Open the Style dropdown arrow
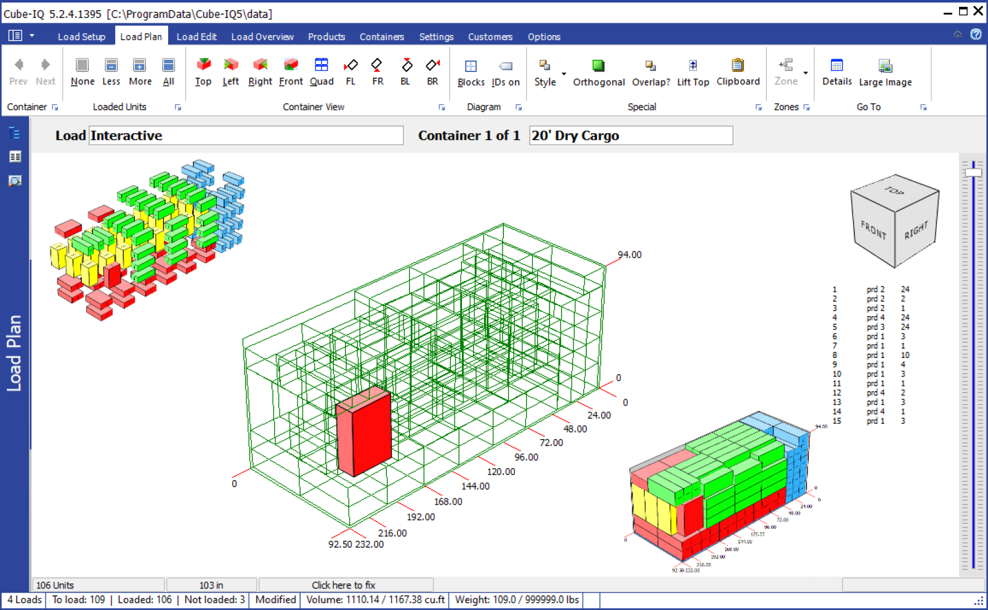 point(564,73)
